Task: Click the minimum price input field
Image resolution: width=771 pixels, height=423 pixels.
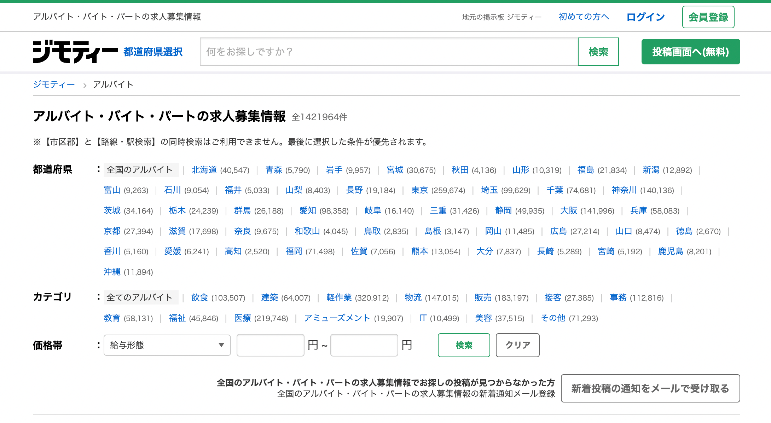Action: 270,345
